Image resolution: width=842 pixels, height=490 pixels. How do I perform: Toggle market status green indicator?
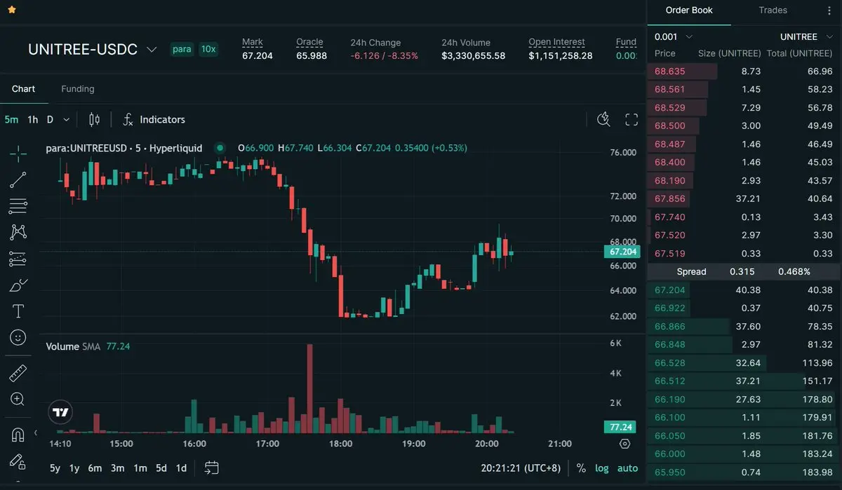click(x=220, y=148)
